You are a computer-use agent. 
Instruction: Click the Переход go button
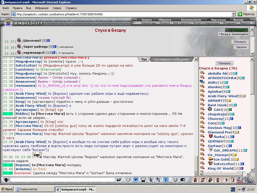246,14
